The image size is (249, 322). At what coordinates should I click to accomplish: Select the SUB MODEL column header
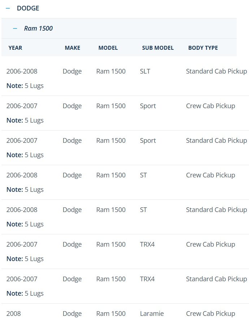point(158,48)
